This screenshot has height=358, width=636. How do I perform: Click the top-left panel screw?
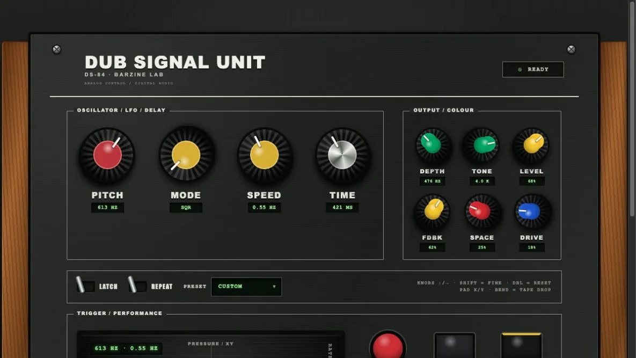(x=57, y=49)
